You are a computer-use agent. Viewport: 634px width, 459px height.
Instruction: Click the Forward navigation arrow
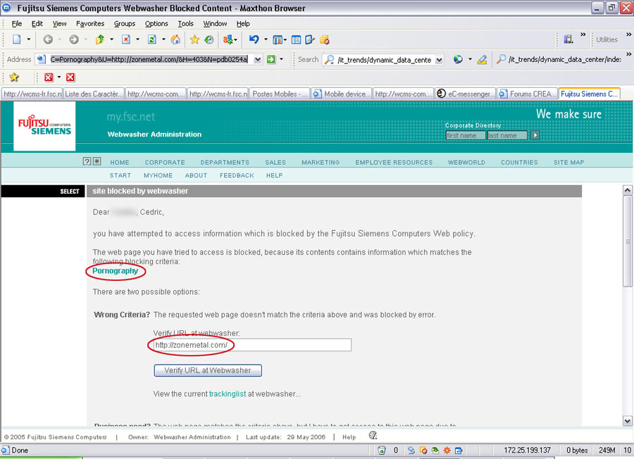(73, 39)
